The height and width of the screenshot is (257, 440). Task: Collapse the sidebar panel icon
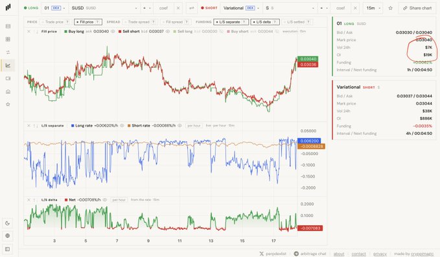[8, 249]
